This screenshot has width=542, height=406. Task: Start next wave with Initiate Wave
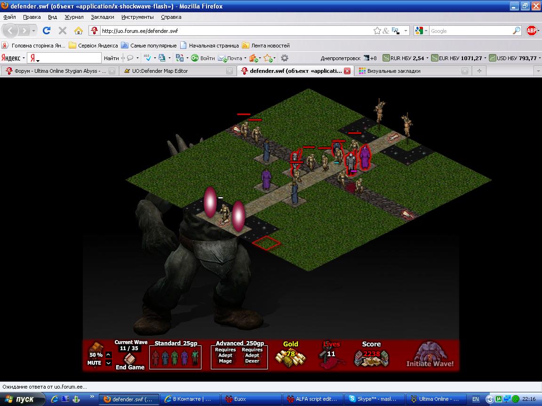pos(430,355)
